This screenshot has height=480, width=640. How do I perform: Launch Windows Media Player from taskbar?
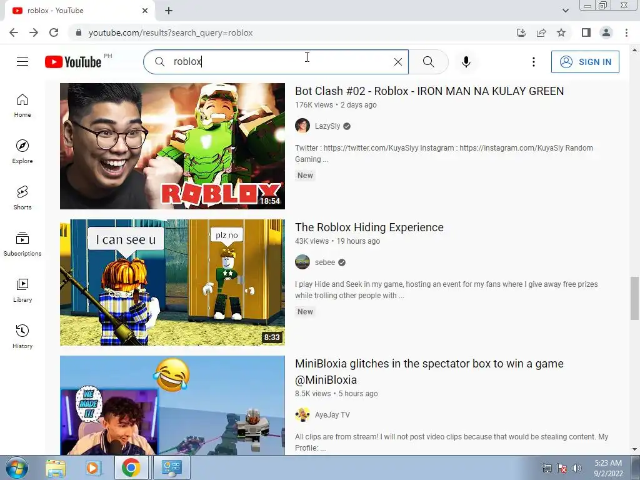[93, 468]
